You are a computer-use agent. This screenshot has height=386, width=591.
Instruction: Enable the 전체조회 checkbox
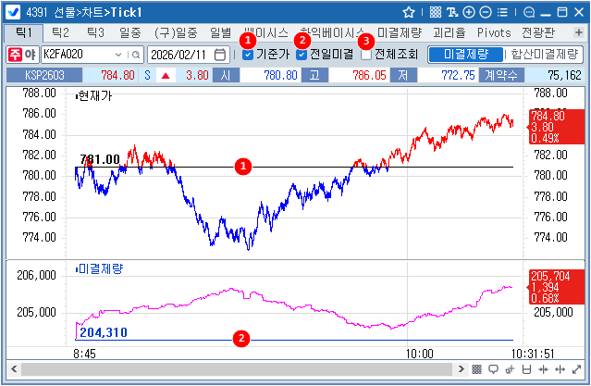tap(366, 55)
